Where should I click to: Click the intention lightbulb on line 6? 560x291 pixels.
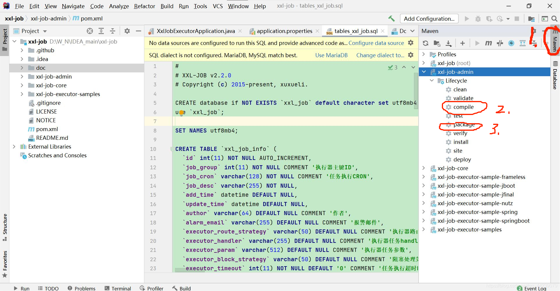coord(181,113)
